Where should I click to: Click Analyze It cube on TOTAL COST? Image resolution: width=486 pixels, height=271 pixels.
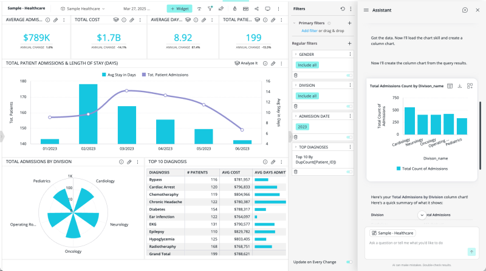tap(116, 20)
